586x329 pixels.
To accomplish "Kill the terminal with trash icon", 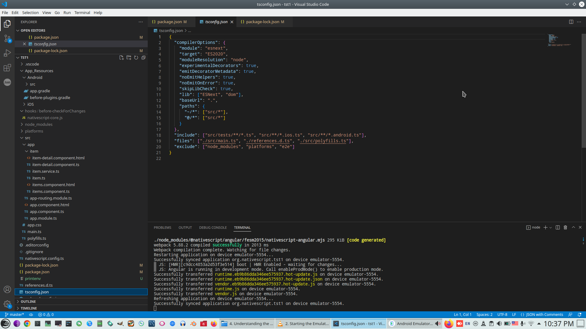I will click(565, 228).
